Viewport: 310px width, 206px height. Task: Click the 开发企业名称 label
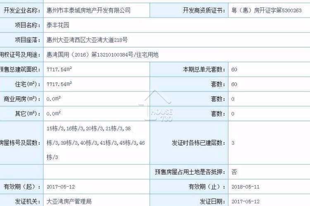coord(22,10)
